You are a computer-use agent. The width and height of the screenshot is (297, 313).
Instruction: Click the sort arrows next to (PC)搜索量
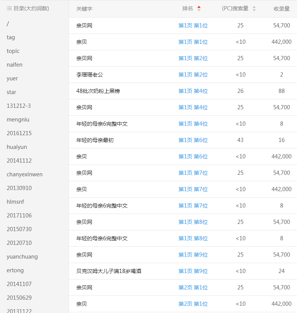click(254, 9)
